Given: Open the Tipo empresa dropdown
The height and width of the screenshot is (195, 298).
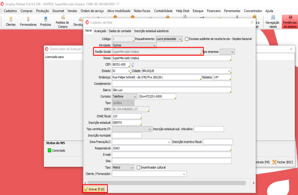Looking at the screenshot, I should coord(227,52).
